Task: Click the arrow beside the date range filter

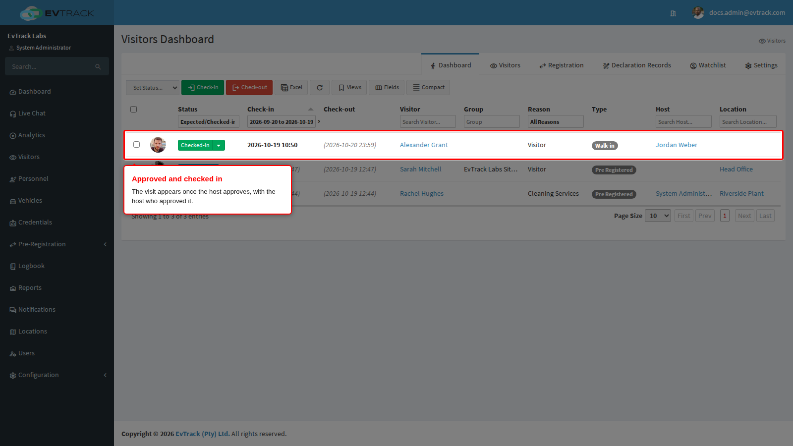Action: [319, 121]
